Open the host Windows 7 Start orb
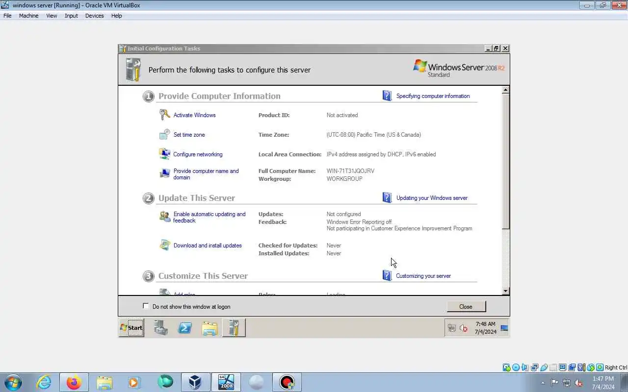The height and width of the screenshot is (392, 628). click(13, 382)
